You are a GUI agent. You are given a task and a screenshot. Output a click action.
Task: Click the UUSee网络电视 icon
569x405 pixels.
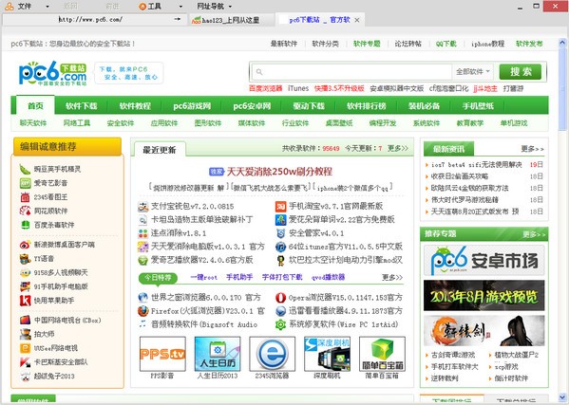click(25, 348)
